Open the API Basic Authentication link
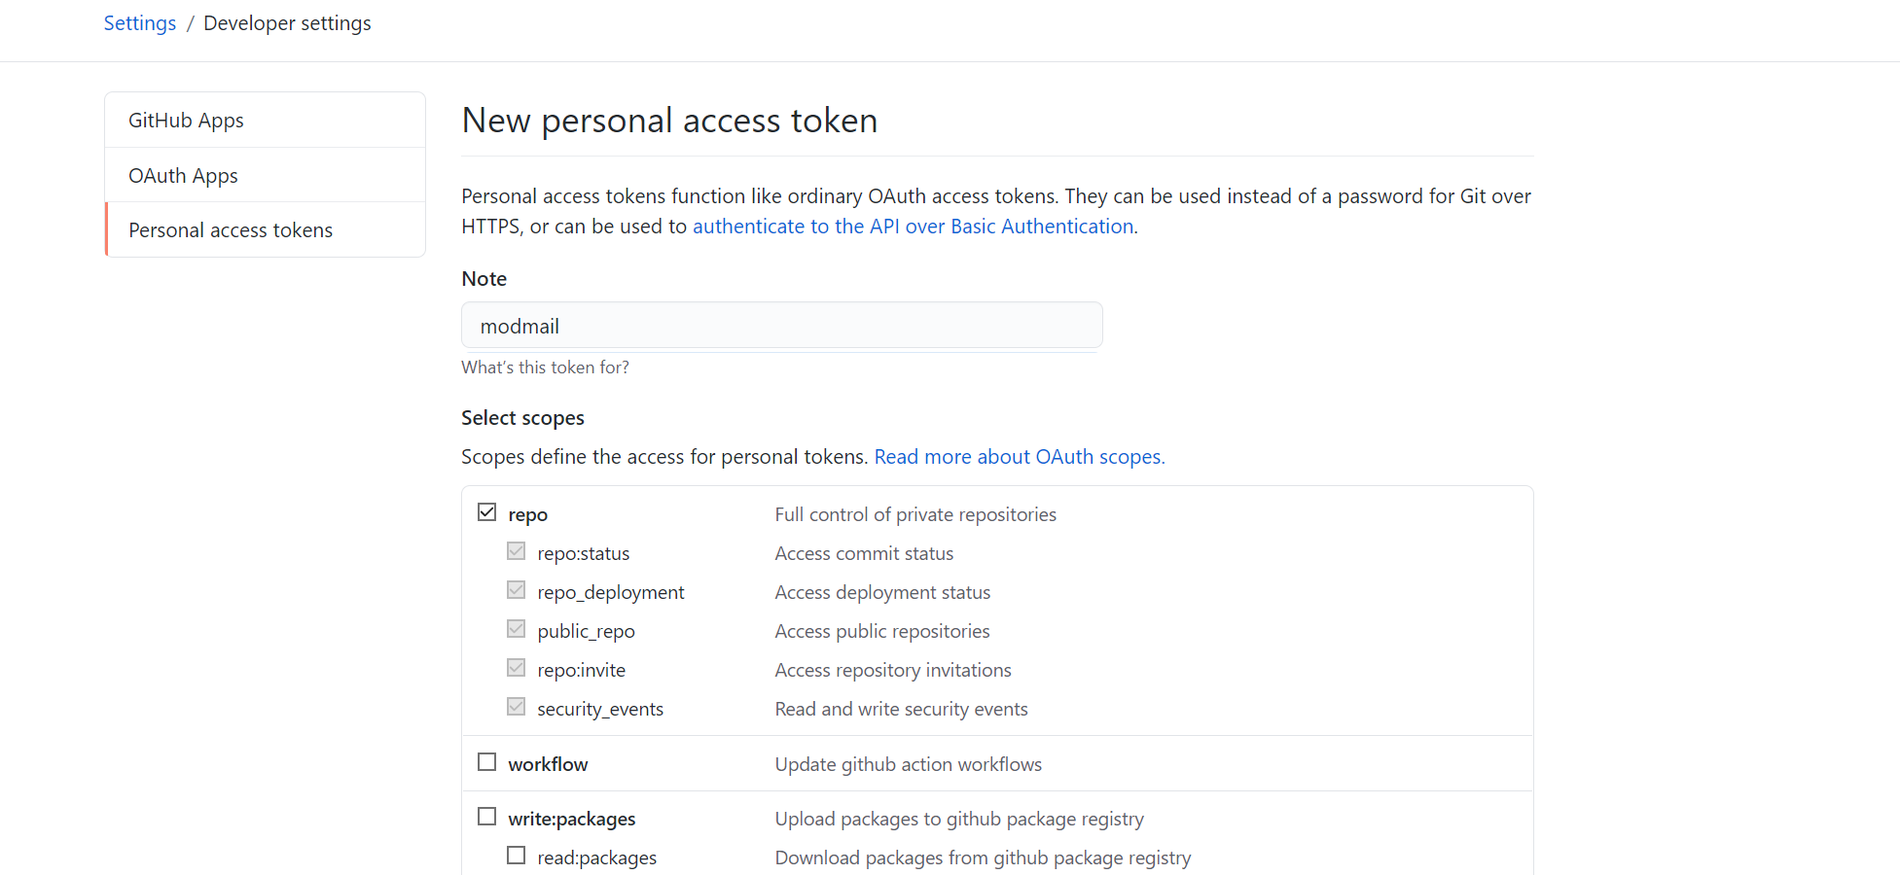1900x875 pixels. coord(913,227)
